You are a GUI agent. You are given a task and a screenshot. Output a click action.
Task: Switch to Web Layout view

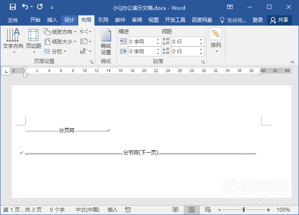pyautogui.click(x=208, y=210)
